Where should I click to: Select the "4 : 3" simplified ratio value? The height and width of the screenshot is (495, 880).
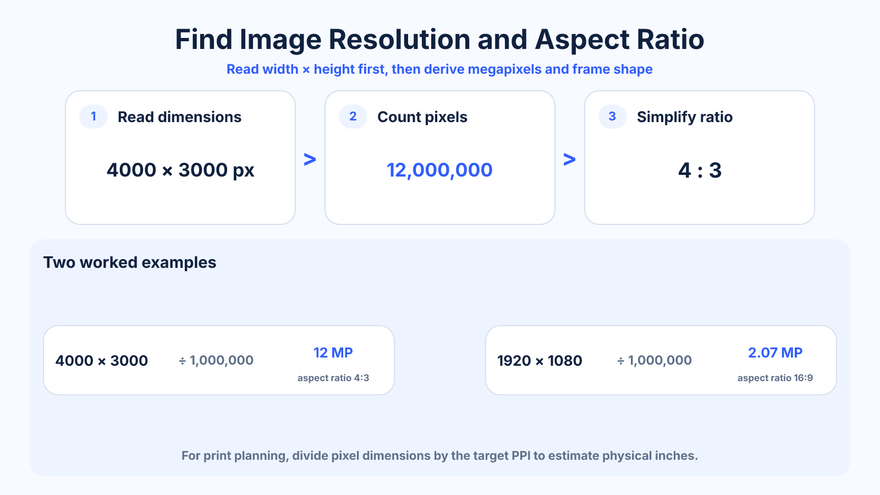(700, 170)
